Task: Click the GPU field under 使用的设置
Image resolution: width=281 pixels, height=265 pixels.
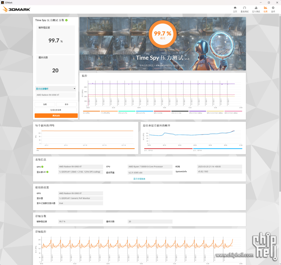Action: click(x=81, y=193)
